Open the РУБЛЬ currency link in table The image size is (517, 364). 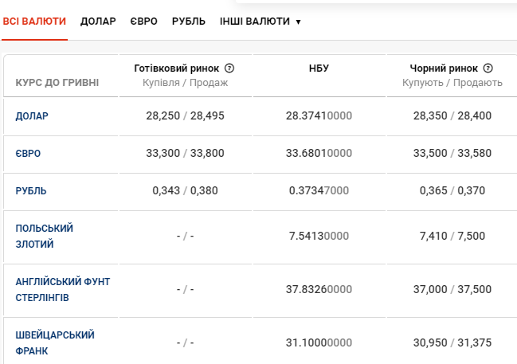click(x=31, y=191)
